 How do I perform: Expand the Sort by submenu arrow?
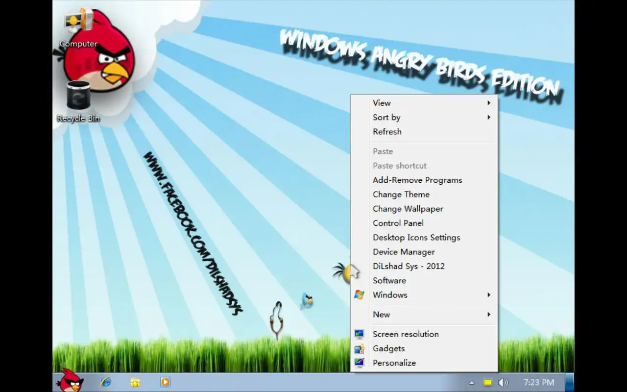[x=488, y=117]
